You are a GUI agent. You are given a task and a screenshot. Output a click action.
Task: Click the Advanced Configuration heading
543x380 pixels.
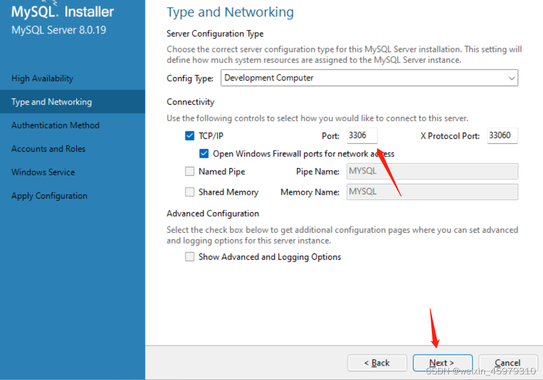[x=213, y=213]
